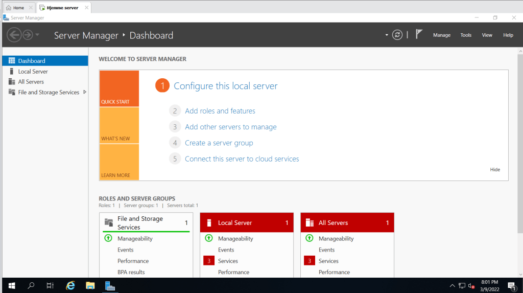Open the Notifications flag icon

[419, 35]
